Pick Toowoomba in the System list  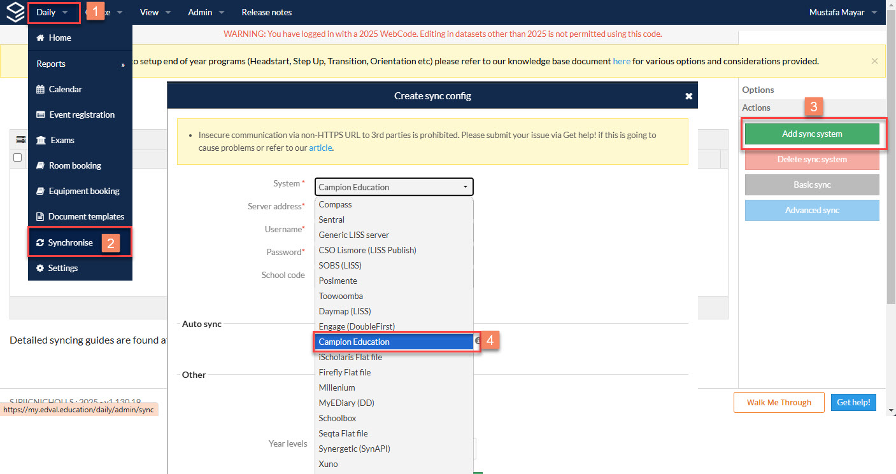click(394, 296)
